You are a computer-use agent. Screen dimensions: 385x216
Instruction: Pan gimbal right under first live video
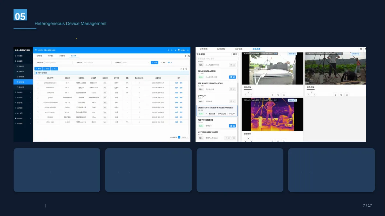(x=251, y=95)
